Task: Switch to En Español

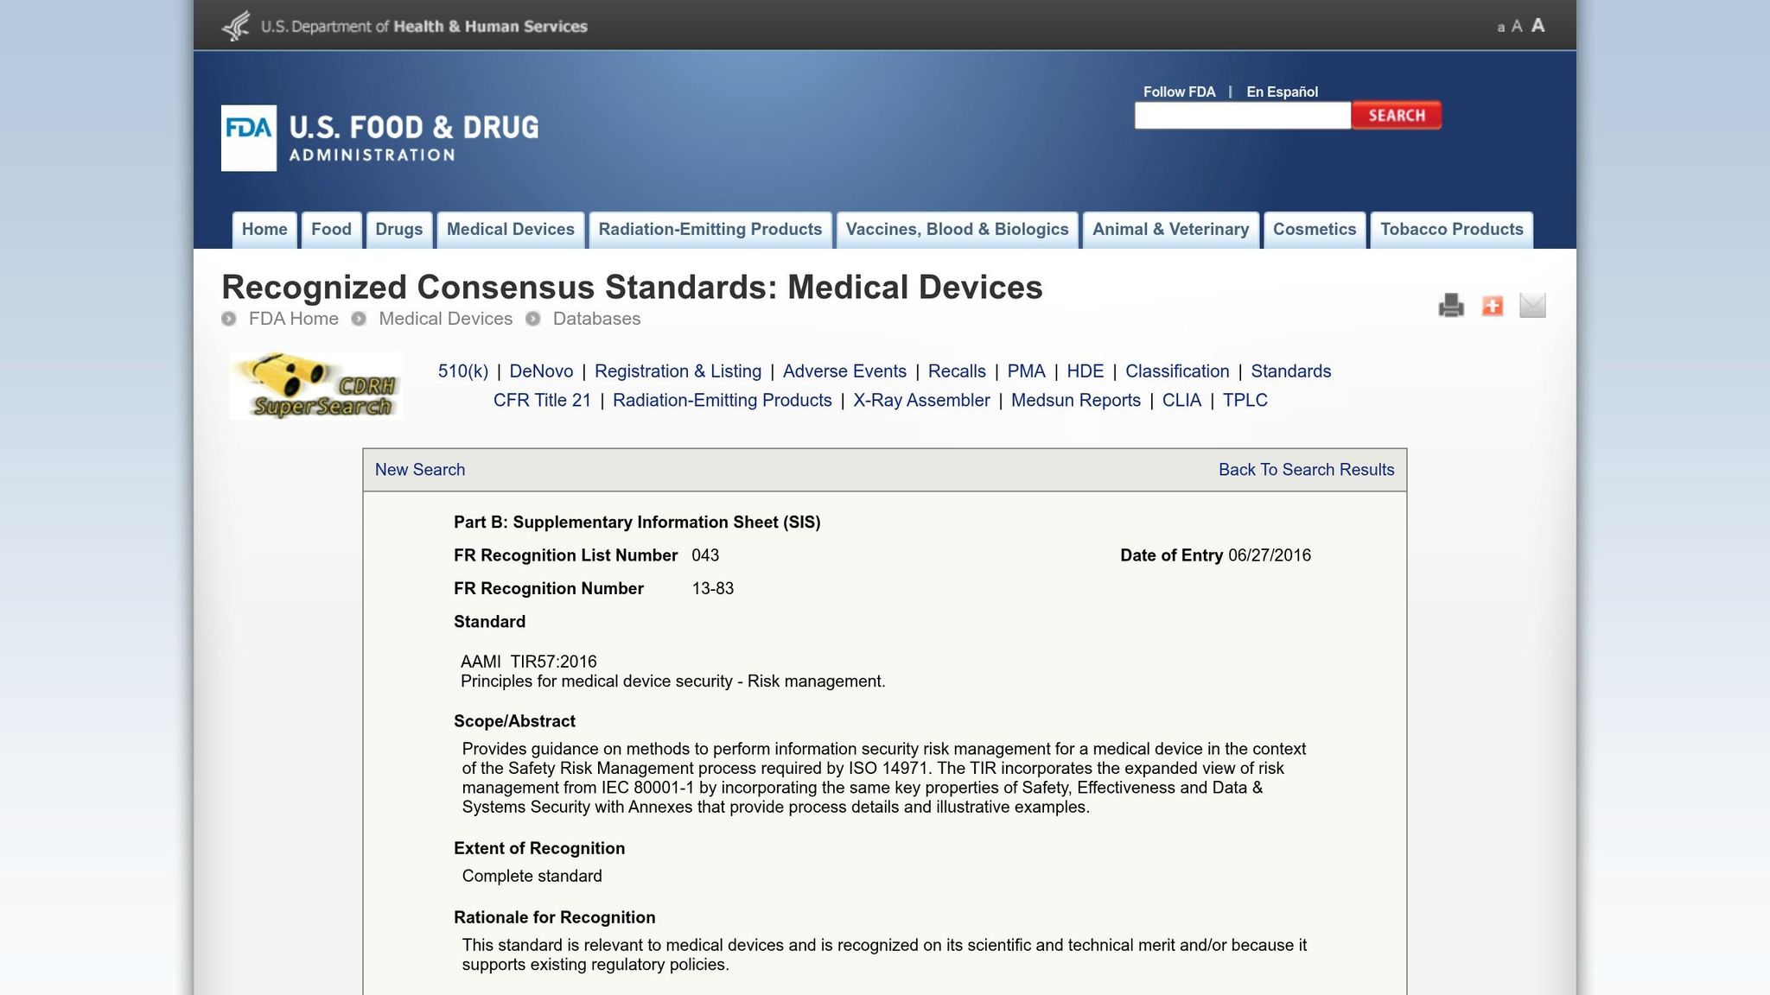Action: coord(1282,92)
